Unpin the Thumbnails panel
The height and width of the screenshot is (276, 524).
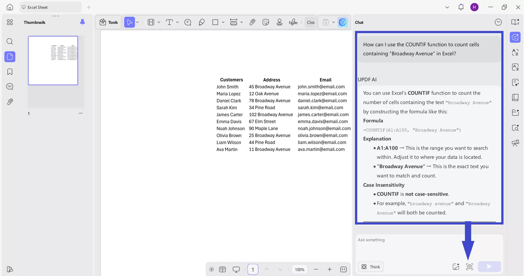(x=82, y=22)
